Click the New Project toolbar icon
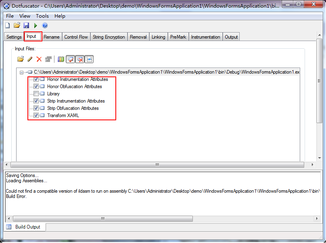This screenshot has width=326, height=243. click(8, 25)
